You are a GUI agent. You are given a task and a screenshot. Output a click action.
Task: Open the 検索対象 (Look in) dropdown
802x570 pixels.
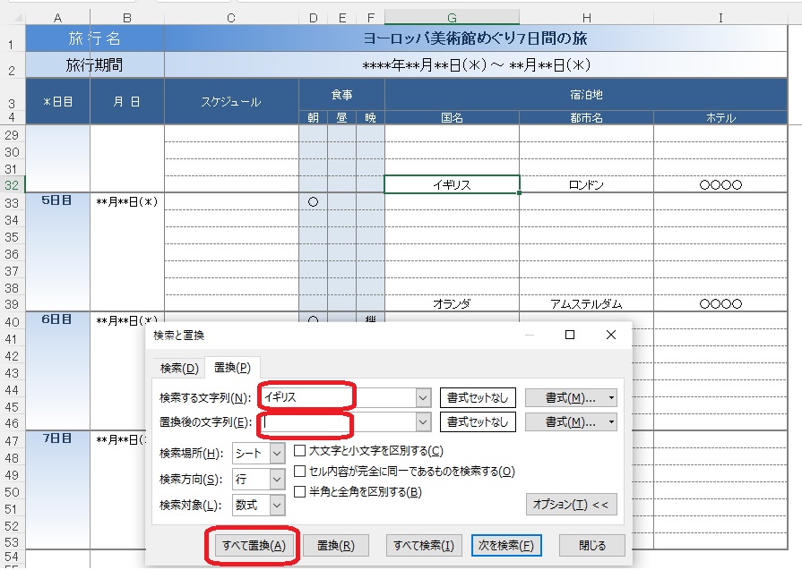point(277,506)
